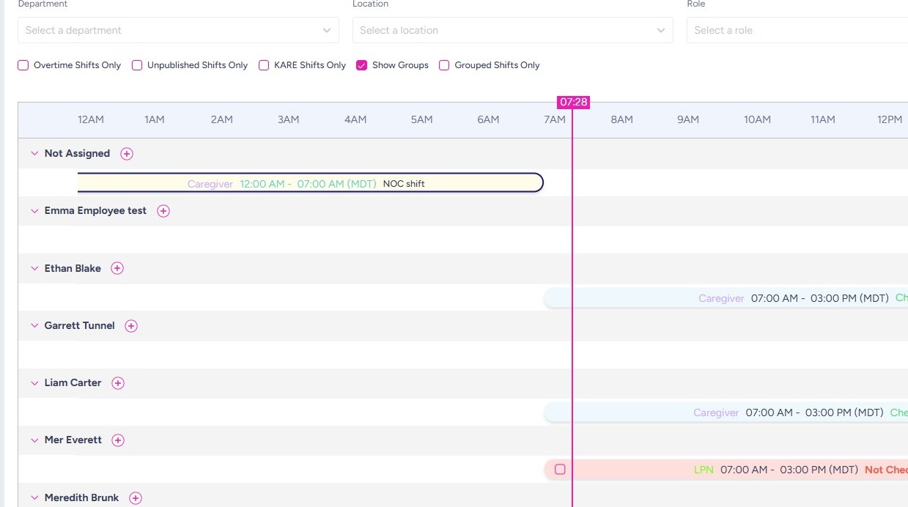
Task: Open the Department dropdown
Action: (x=178, y=30)
